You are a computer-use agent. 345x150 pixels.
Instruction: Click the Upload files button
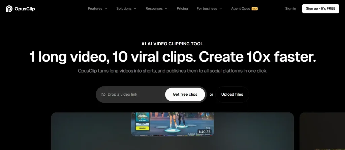(x=232, y=95)
